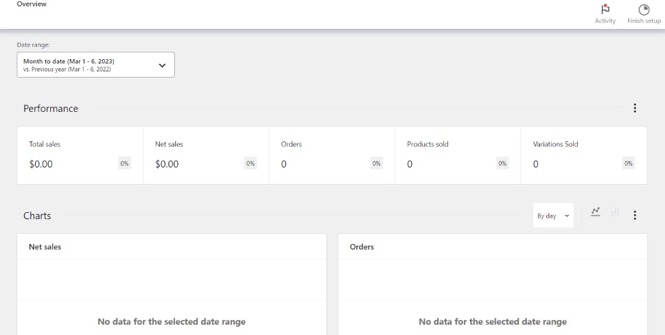Open the Activity flag panel

pyautogui.click(x=605, y=14)
